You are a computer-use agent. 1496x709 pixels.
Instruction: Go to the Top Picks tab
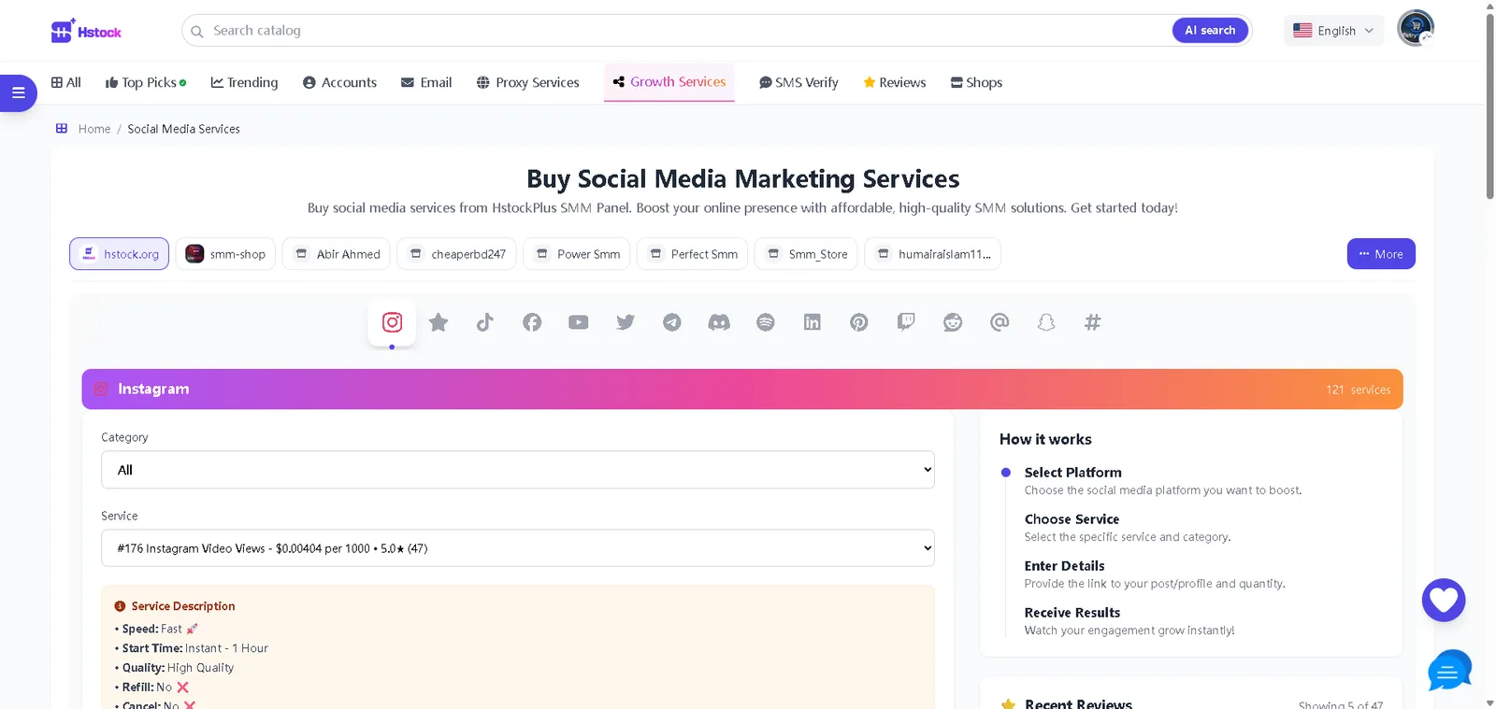[146, 82]
